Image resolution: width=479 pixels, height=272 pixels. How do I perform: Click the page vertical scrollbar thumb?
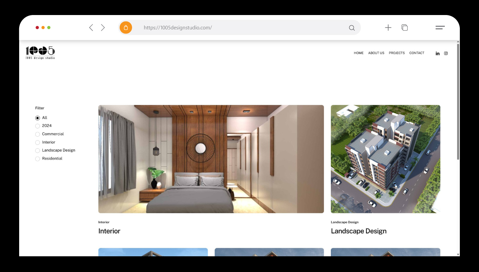458,101
